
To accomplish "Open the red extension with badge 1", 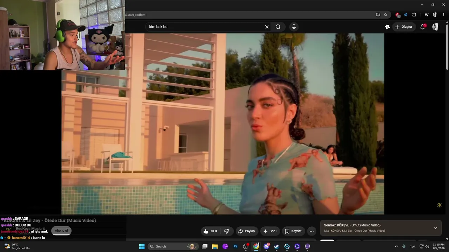I will 397,15.
